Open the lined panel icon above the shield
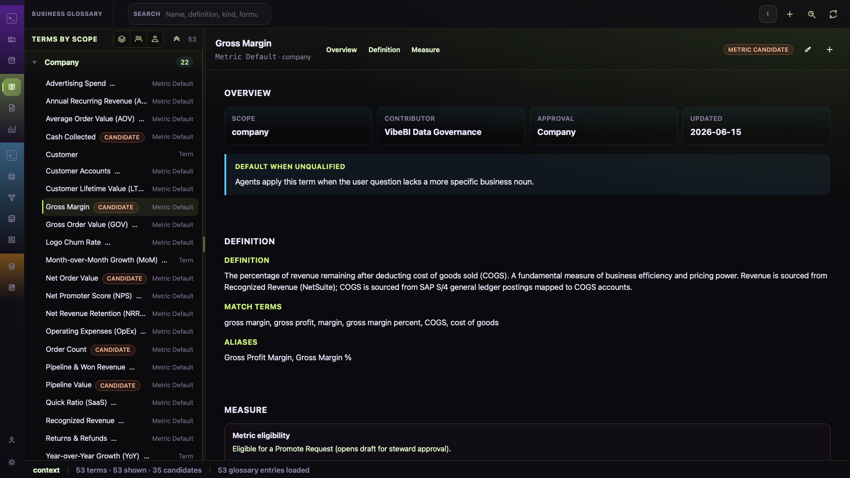Image resolution: width=850 pixels, height=478 pixels. pos(12,240)
